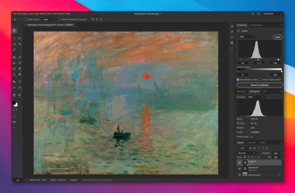The width and height of the screenshot is (295, 193).
Task: Uncheck the Adjustment visible checkbox
Action: tap(238, 80)
